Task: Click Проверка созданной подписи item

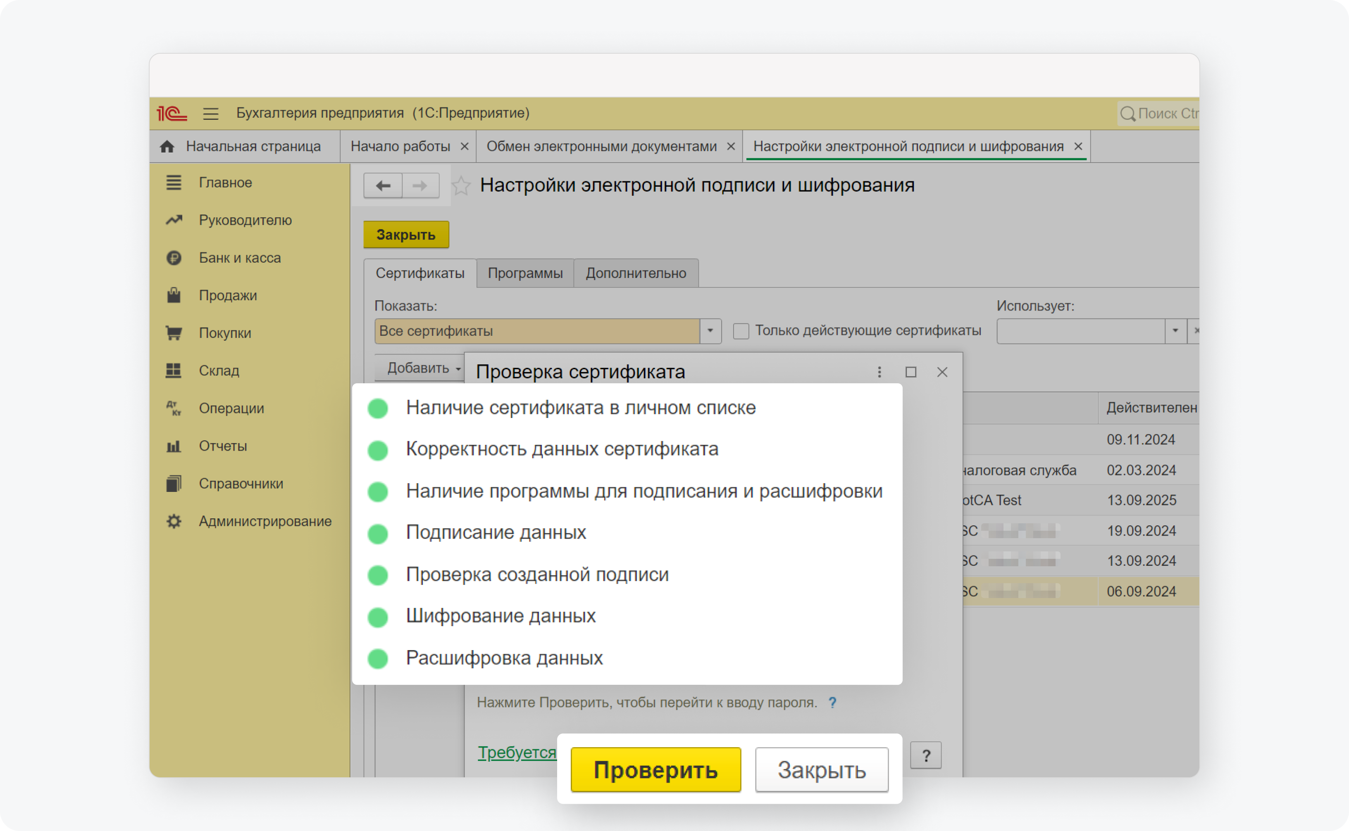Action: (537, 575)
